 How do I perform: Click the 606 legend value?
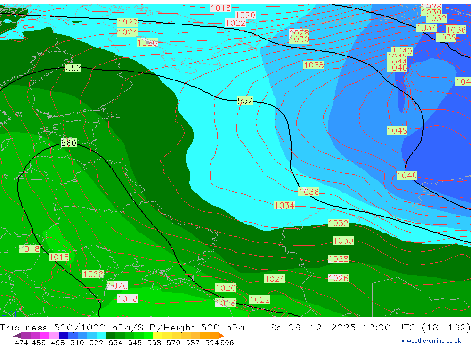[227, 342]
